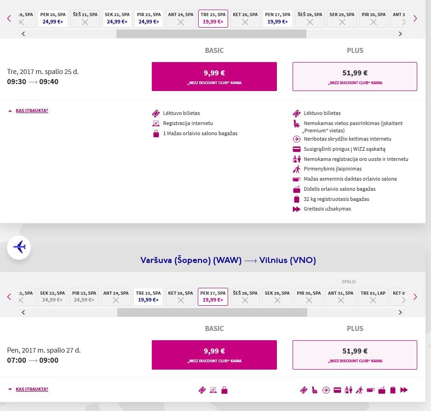Click the bag icon beside Mažas orlaivio salono bagažas
The height and width of the screenshot is (411, 431).
pyautogui.click(x=156, y=133)
